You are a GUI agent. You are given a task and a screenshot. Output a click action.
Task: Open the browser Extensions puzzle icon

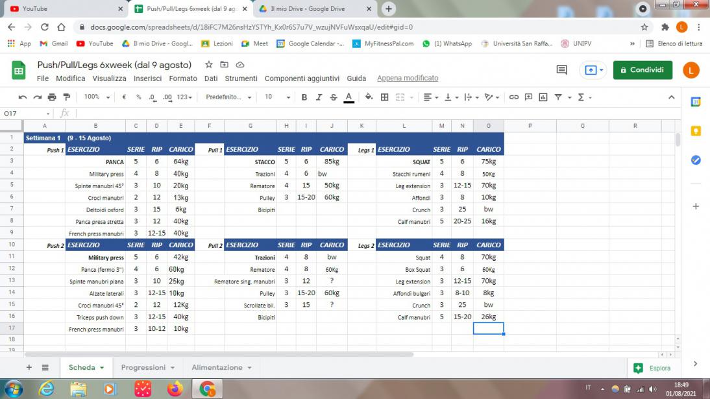[665, 27]
